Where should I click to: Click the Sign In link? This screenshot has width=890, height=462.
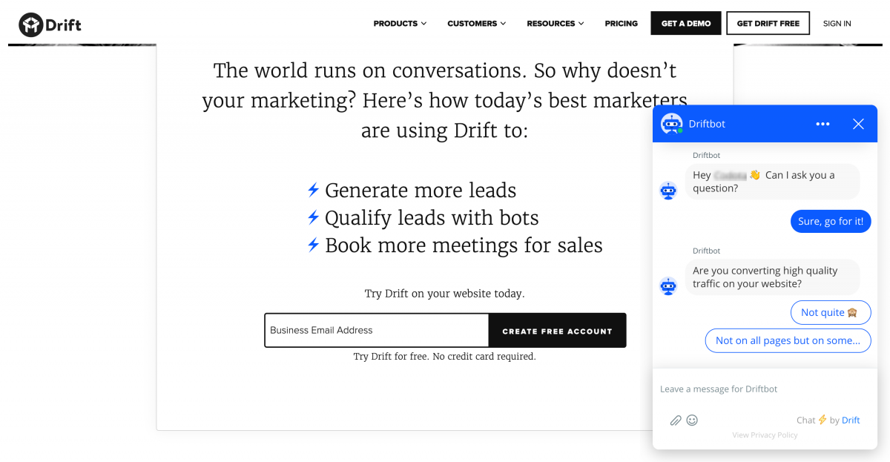point(837,24)
